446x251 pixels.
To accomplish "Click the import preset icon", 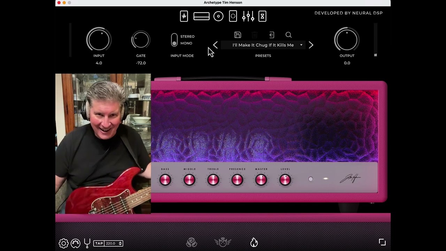I will coord(272,35).
